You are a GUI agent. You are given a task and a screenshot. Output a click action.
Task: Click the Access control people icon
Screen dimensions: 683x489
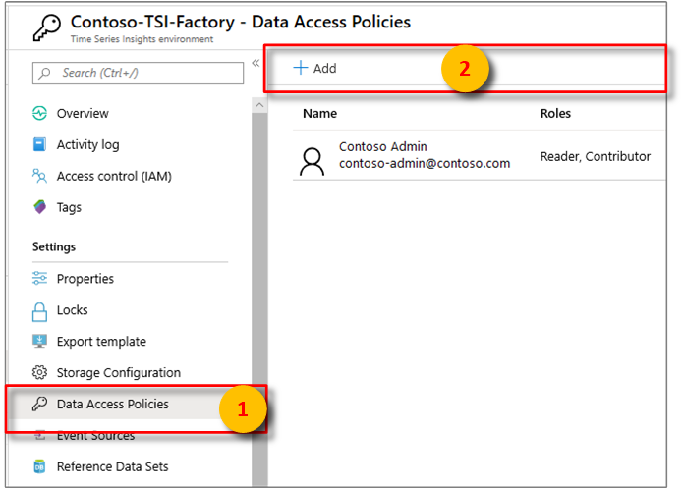point(40,177)
